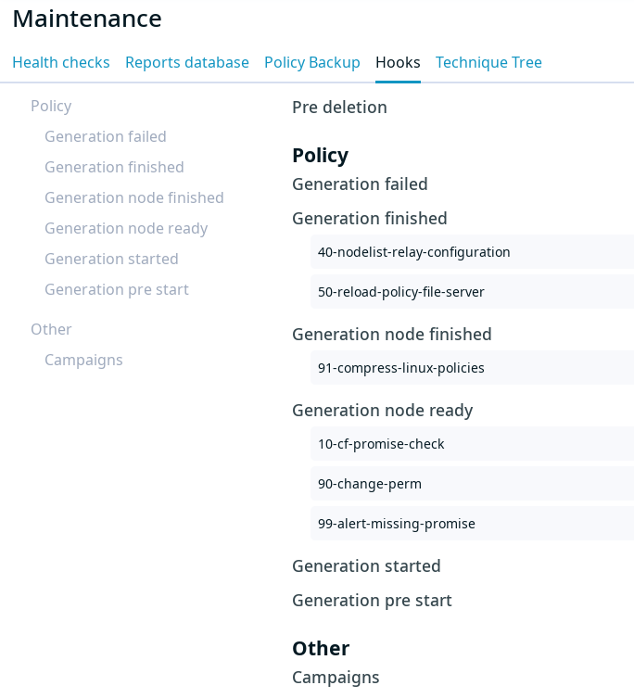Expand the 50-reload-policy-file-server hook
Viewport: 634px width, 698px height.
[x=472, y=292]
